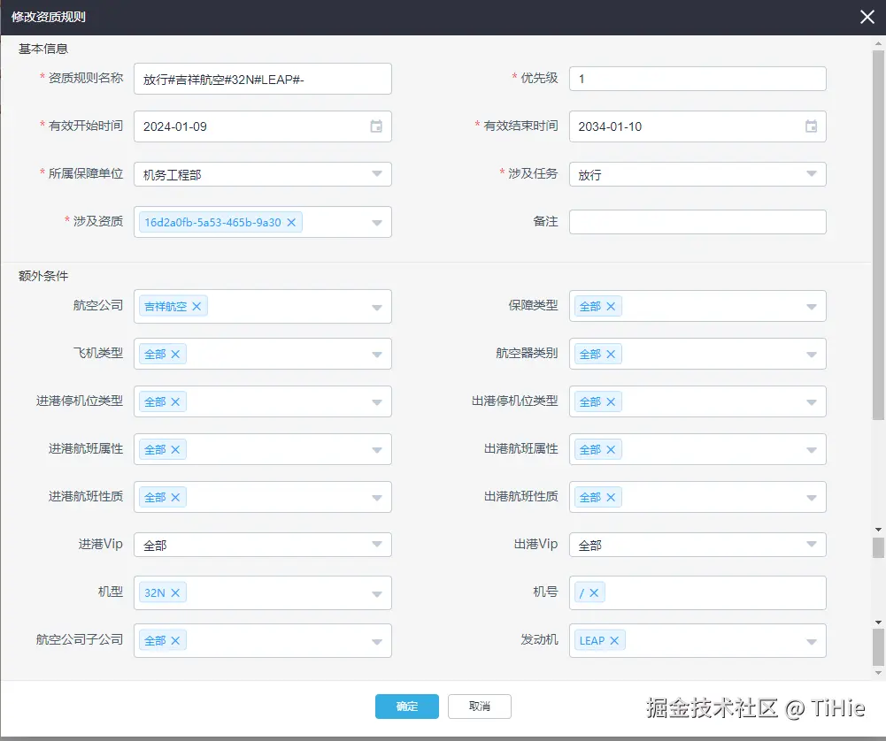
Task: Close the 修改资质规则 dialog
Action: click(x=867, y=17)
